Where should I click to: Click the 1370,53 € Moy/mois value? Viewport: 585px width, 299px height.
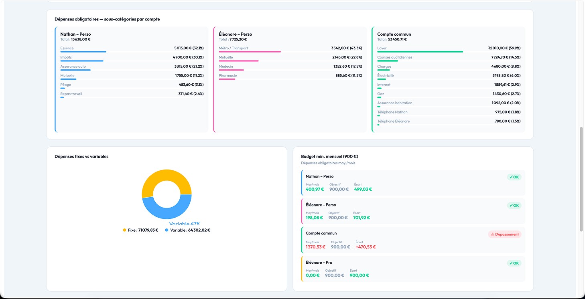coord(316,247)
